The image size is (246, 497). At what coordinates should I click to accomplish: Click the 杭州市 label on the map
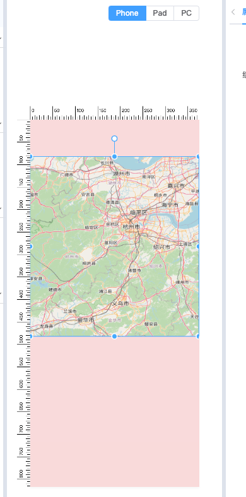(x=131, y=227)
